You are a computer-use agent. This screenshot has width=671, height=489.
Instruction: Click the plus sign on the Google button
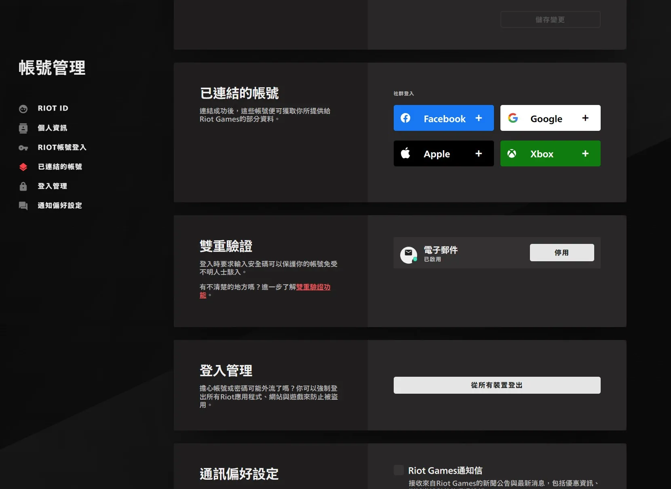click(585, 118)
